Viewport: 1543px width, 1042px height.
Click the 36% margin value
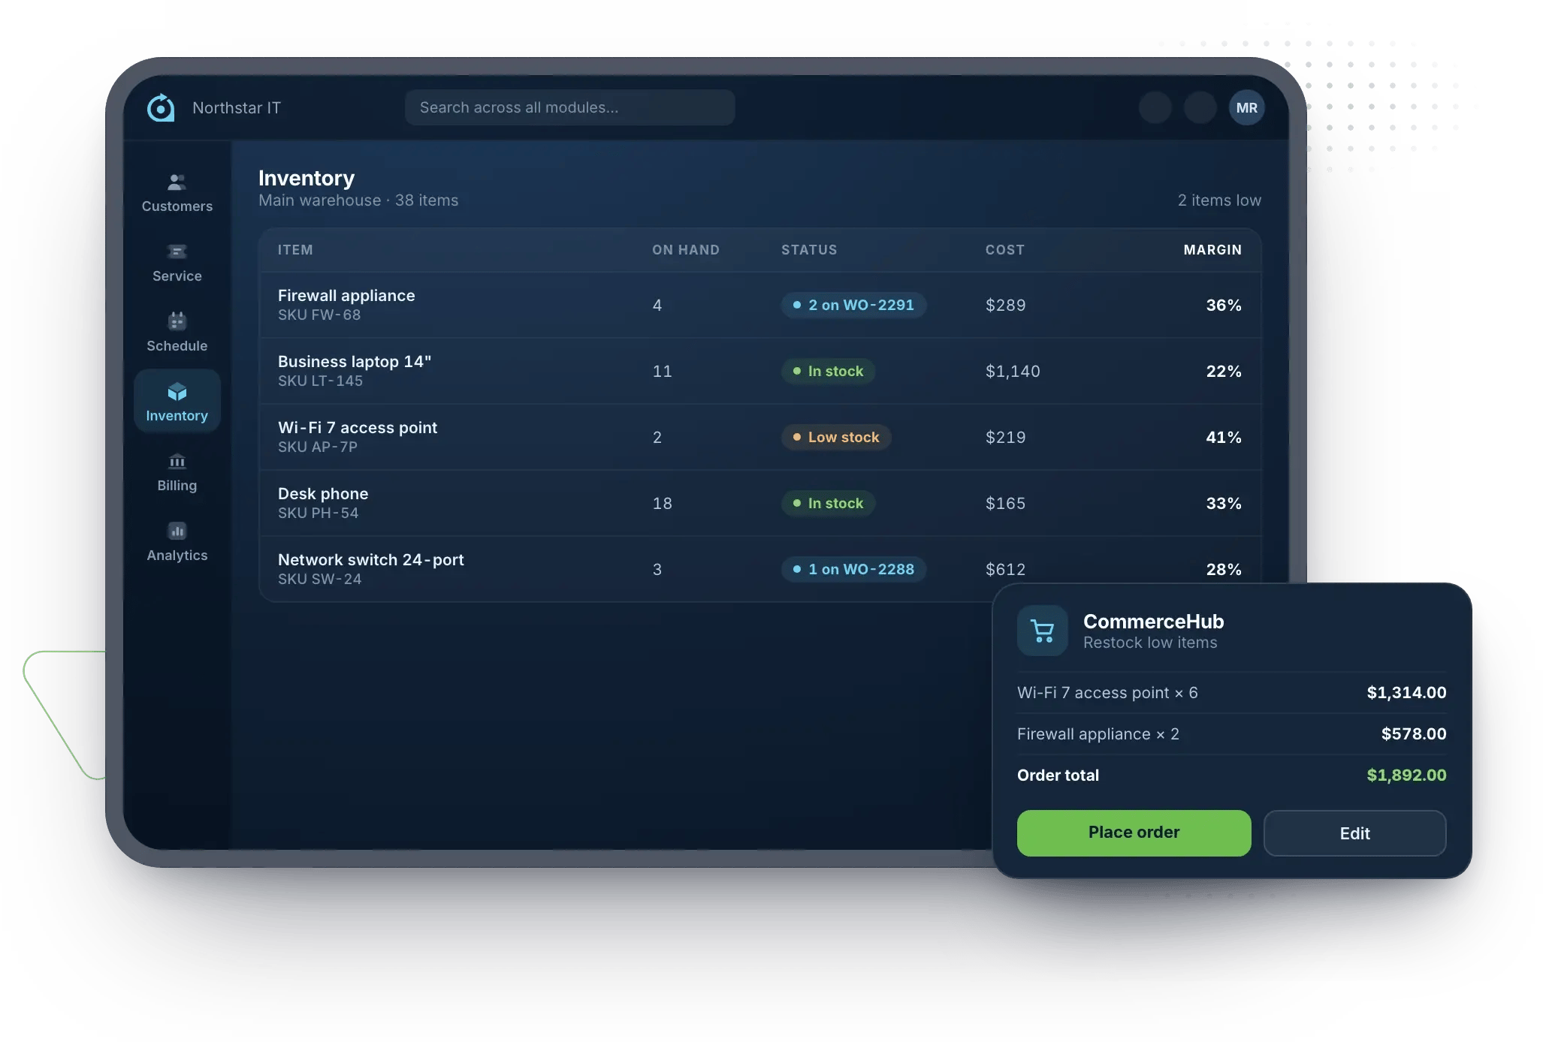[x=1224, y=306]
